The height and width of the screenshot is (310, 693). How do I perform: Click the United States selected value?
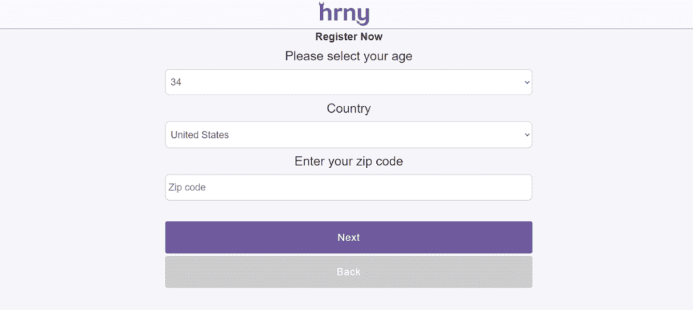click(x=200, y=135)
